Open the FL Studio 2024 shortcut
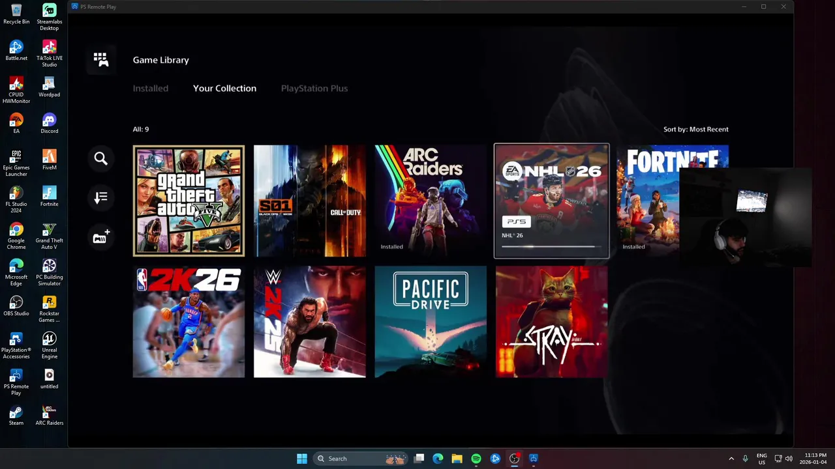This screenshot has height=469, width=835. (x=16, y=200)
